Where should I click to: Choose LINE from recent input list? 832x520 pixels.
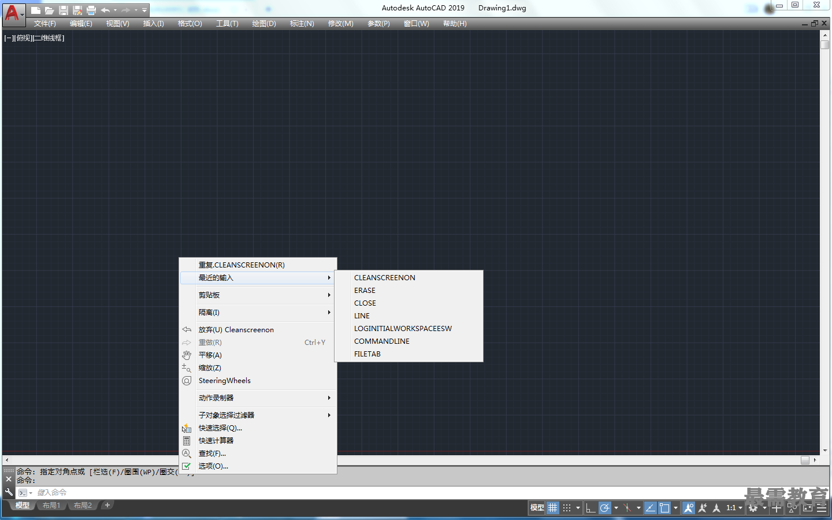tap(409, 316)
